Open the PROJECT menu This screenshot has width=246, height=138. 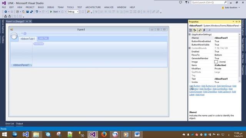tap(30, 7)
